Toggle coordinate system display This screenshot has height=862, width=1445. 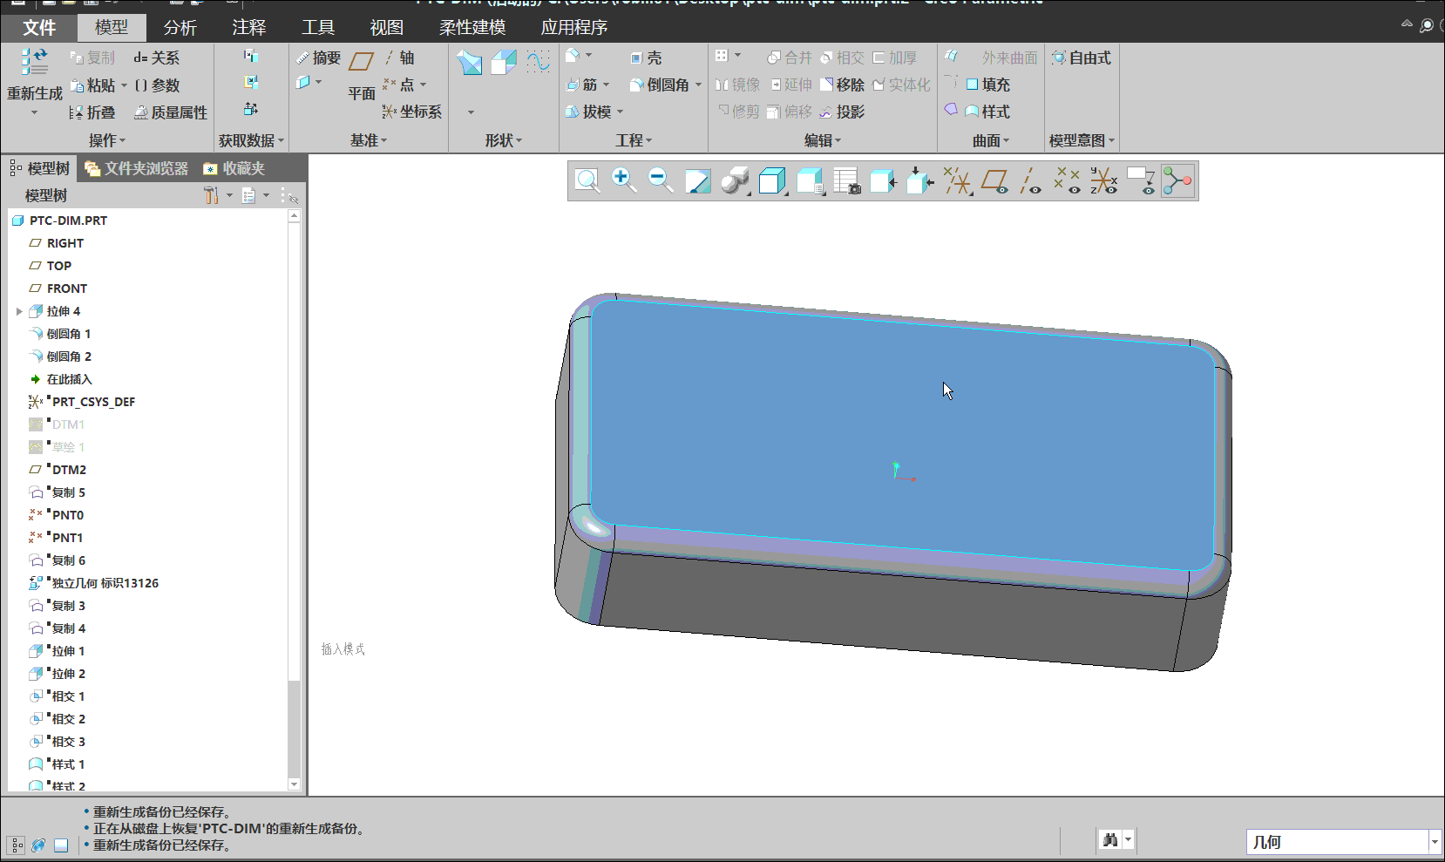click(x=1103, y=181)
